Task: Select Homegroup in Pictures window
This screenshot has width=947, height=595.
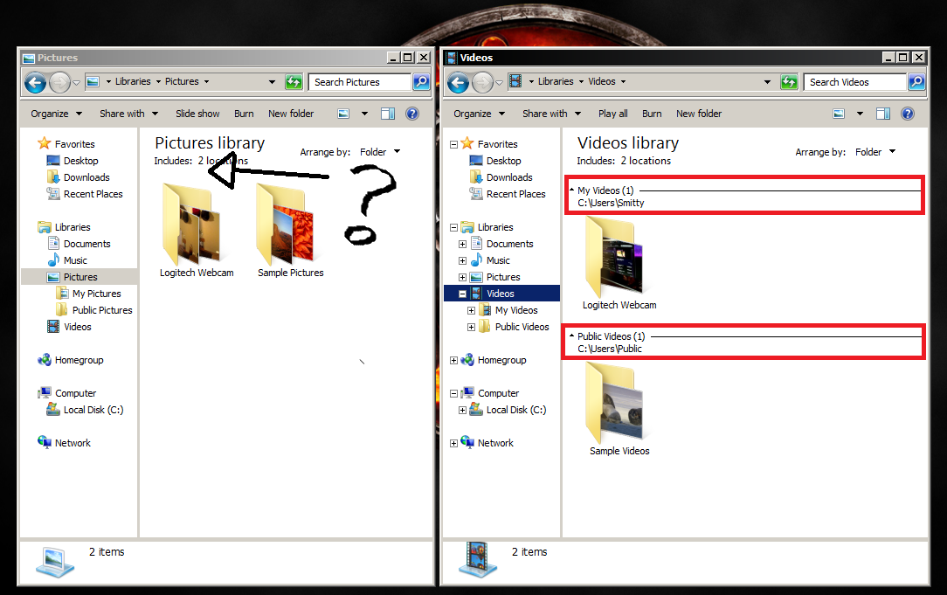Action: (79, 360)
